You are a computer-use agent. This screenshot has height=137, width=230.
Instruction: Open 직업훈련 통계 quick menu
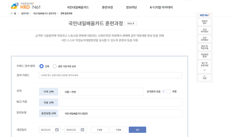point(204,55)
